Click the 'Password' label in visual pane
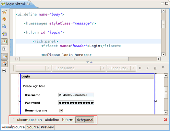 coord(33,103)
